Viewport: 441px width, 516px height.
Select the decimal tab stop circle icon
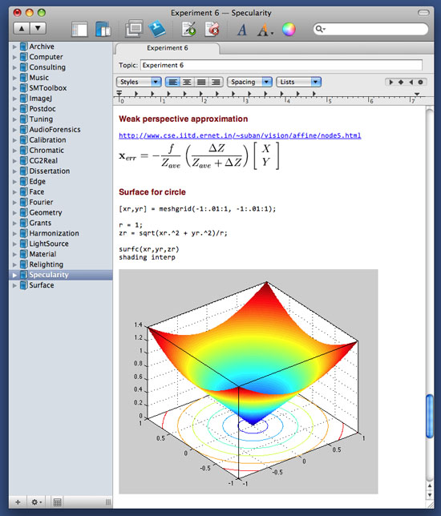click(x=421, y=82)
